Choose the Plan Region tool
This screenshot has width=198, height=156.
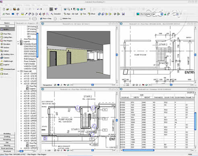coord(6,41)
